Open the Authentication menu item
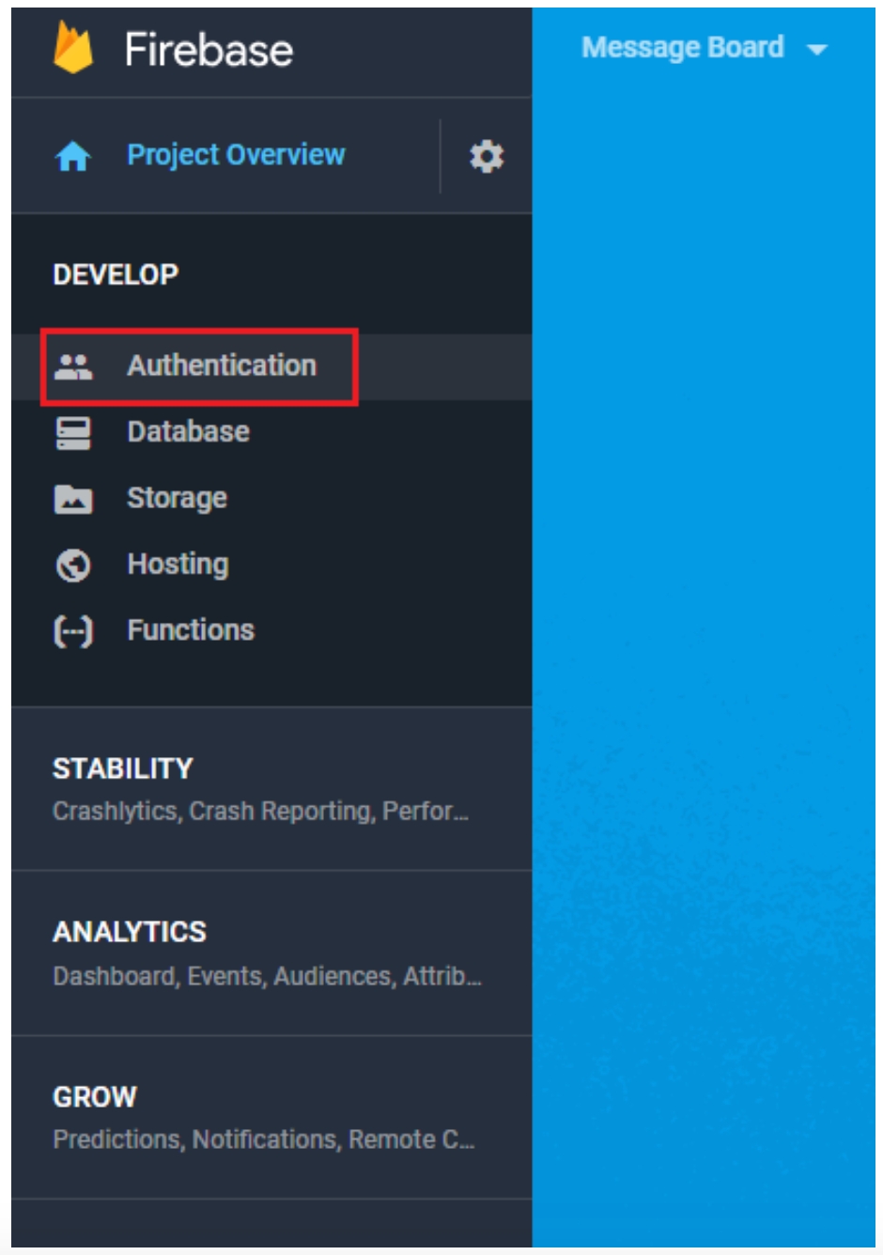The image size is (883, 1255). point(222,365)
